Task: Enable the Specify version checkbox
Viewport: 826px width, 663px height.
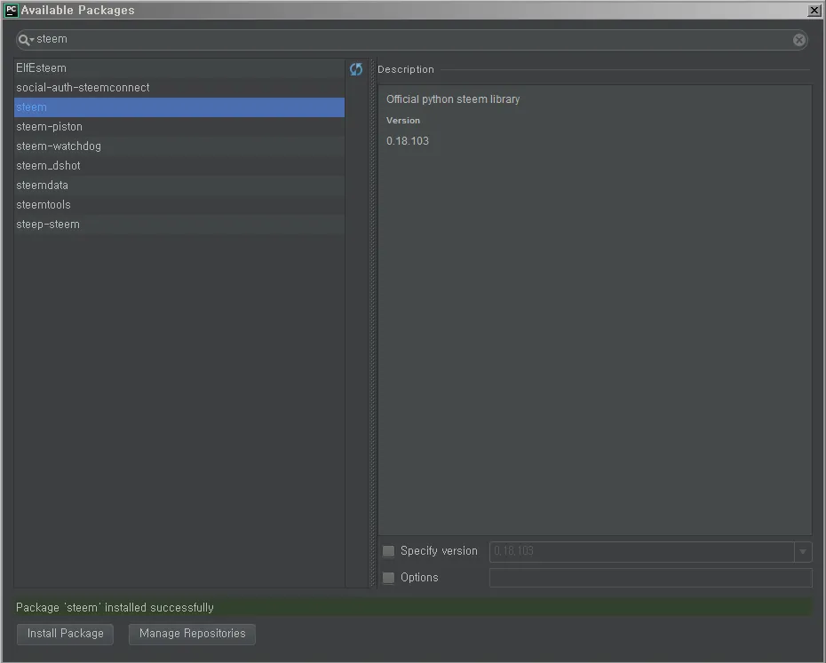Action: 388,551
